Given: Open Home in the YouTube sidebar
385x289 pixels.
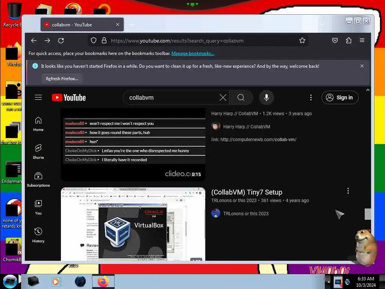Looking at the screenshot, I should tap(38, 124).
